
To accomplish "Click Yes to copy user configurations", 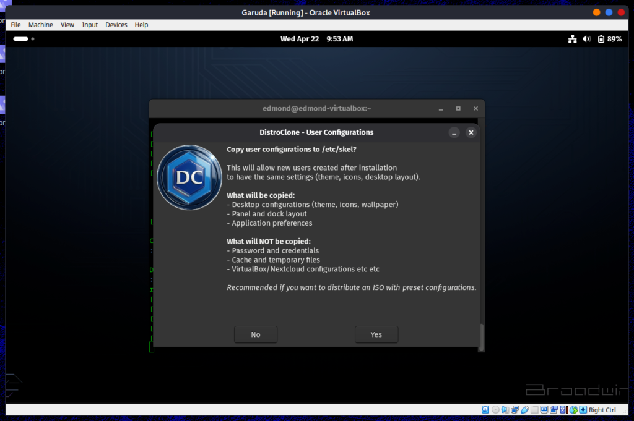I will pos(376,334).
